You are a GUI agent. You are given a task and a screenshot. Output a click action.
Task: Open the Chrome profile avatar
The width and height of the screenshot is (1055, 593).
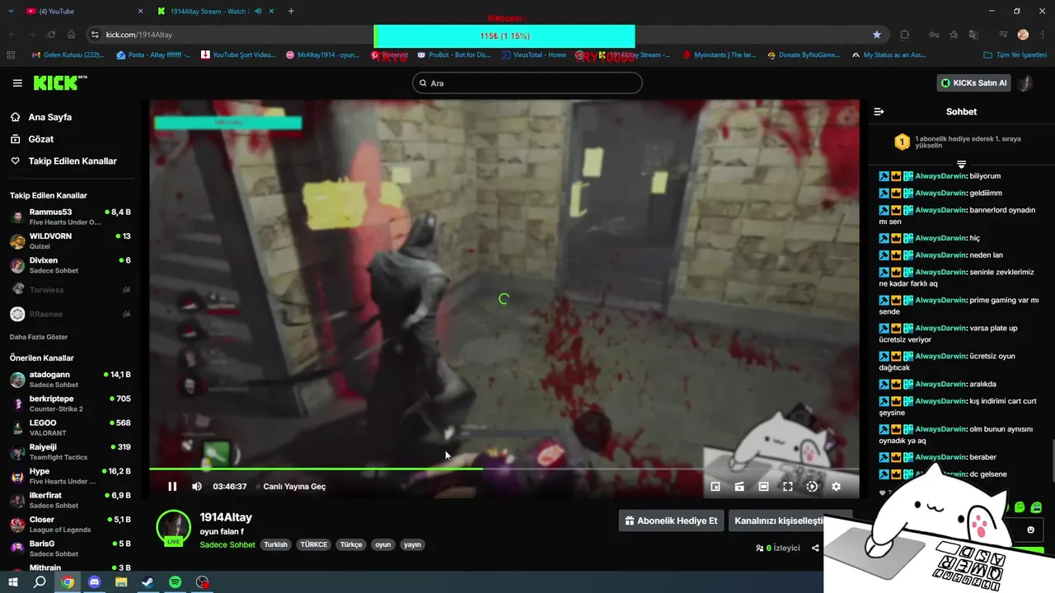coord(1023,35)
